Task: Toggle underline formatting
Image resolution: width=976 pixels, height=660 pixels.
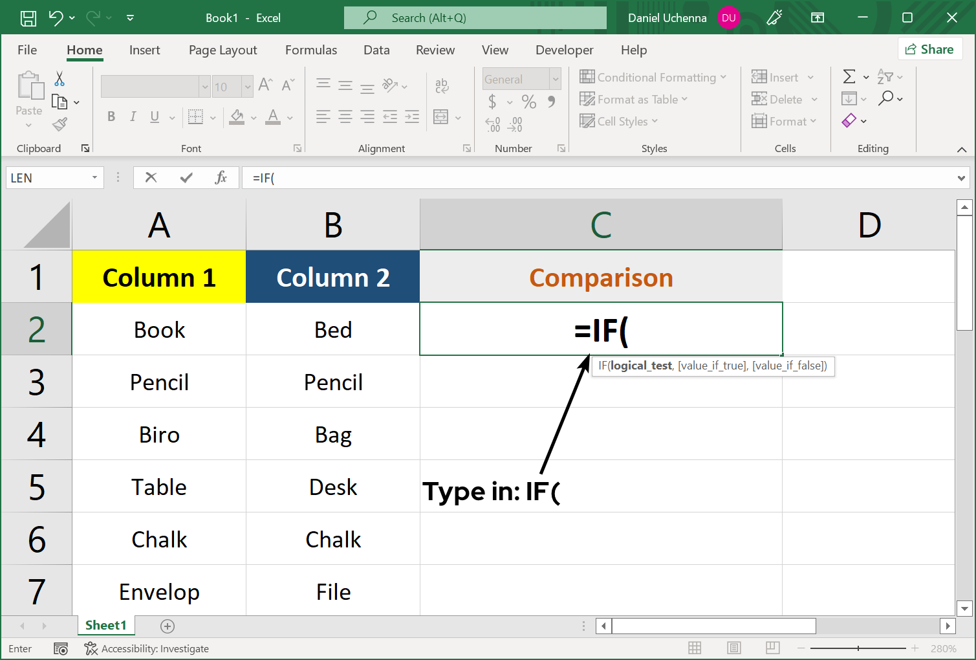Action: point(154,116)
